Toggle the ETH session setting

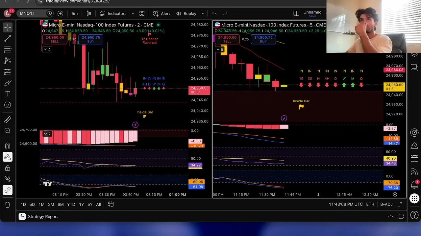tap(370, 204)
